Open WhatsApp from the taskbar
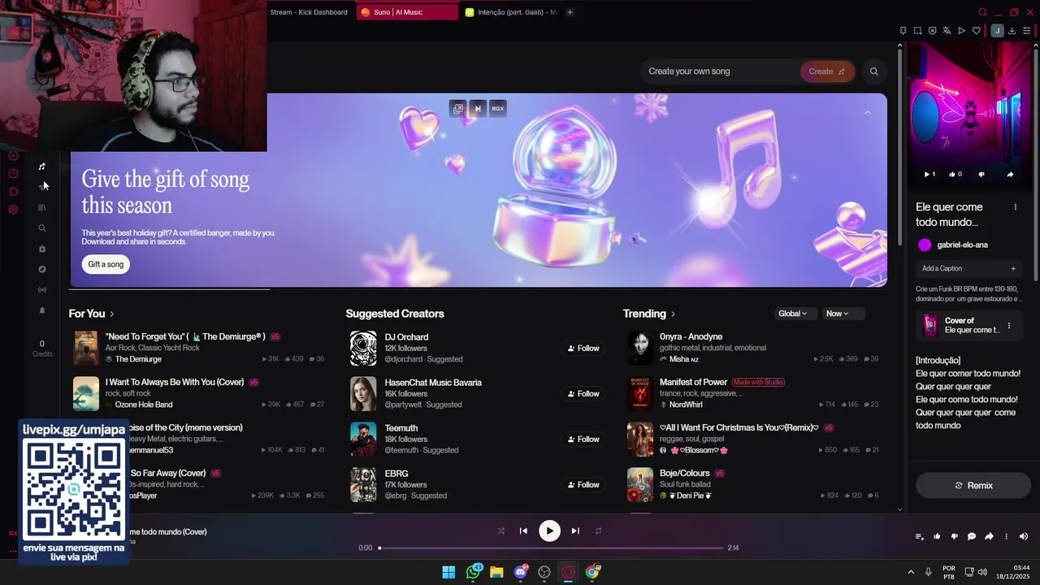1040x585 pixels. [x=473, y=572]
